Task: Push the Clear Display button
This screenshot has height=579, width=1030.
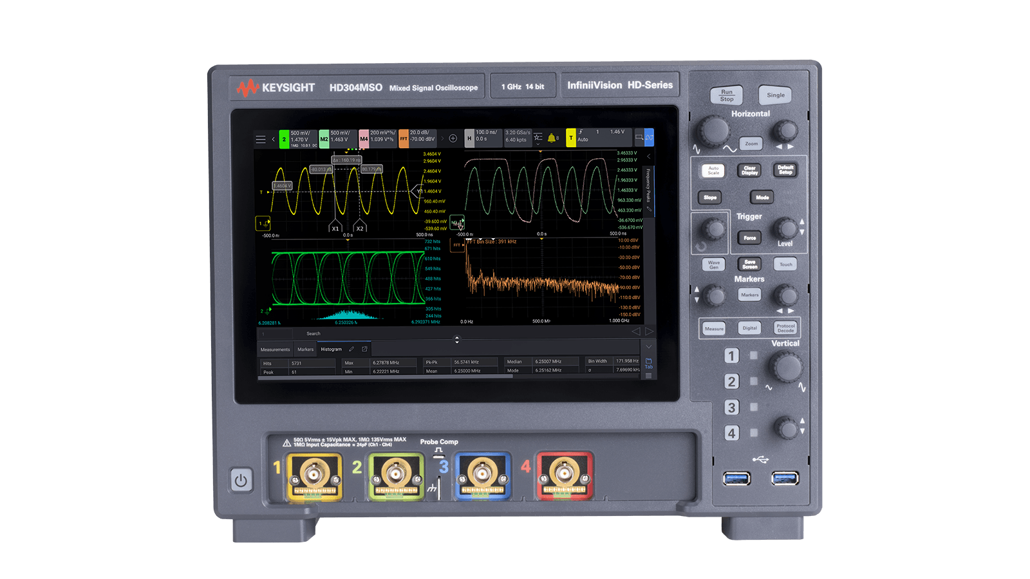Action: tap(749, 170)
